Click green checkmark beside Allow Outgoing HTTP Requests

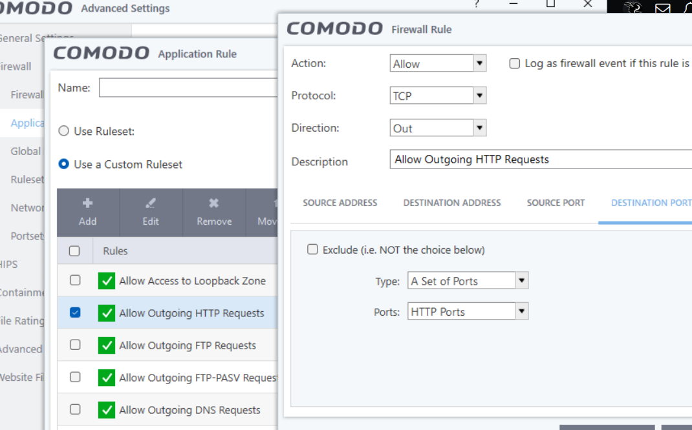107,313
